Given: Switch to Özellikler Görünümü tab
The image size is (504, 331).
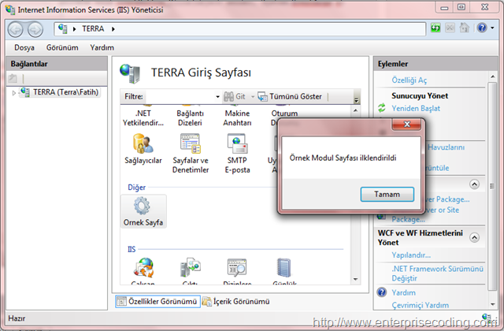Looking at the screenshot, I should pos(157,301).
